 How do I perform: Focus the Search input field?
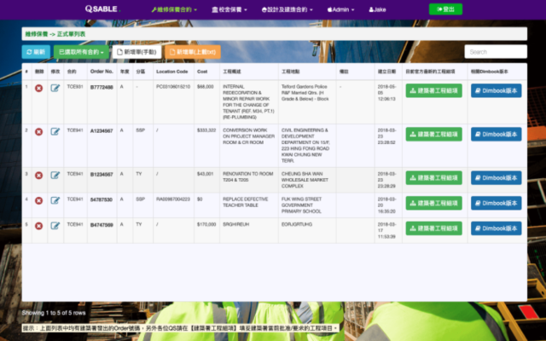(x=496, y=52)
